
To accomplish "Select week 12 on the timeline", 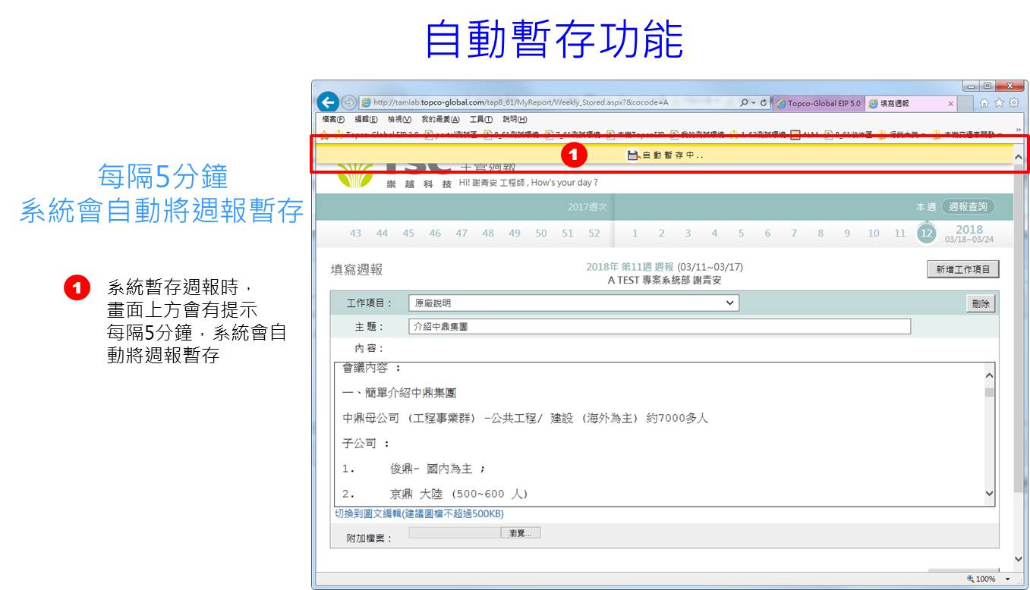I will coord(925,234).
